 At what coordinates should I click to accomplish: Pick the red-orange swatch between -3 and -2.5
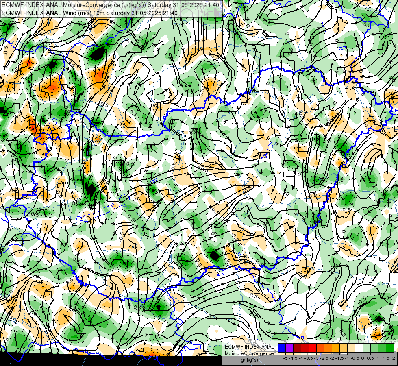(320, 348)
